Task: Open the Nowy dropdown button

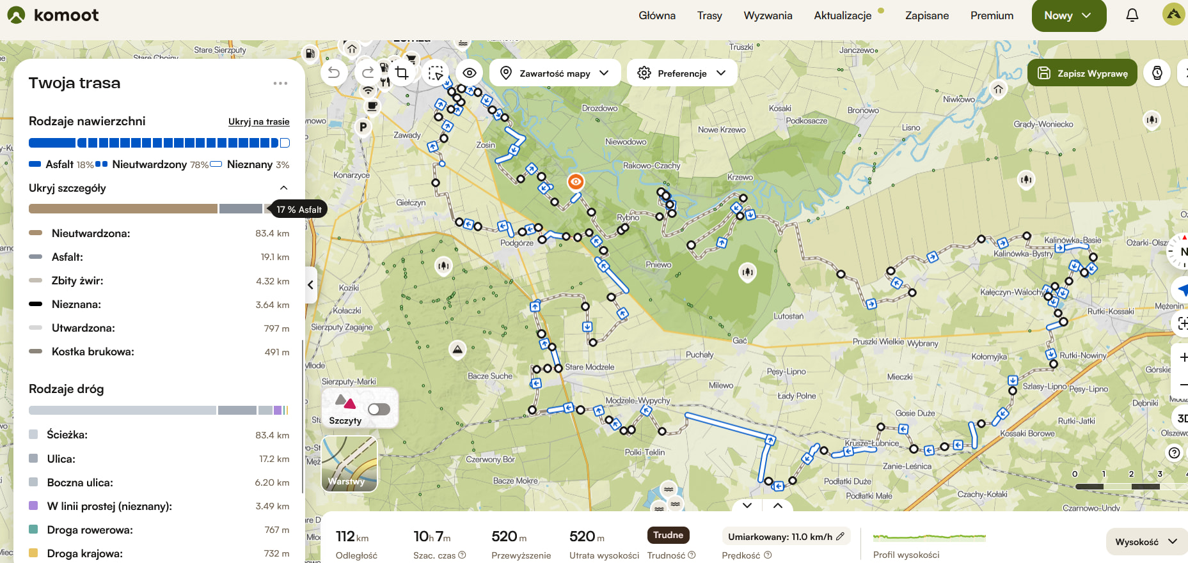Action: (1069, 15)
